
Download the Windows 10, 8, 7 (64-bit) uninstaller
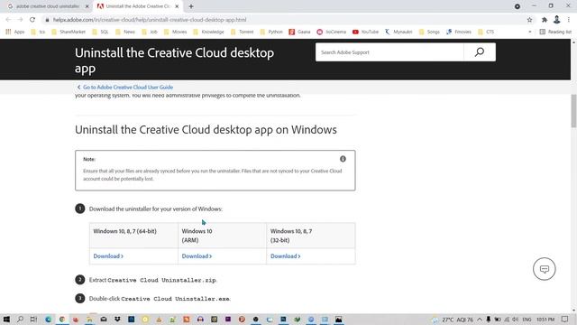(108, 256)
